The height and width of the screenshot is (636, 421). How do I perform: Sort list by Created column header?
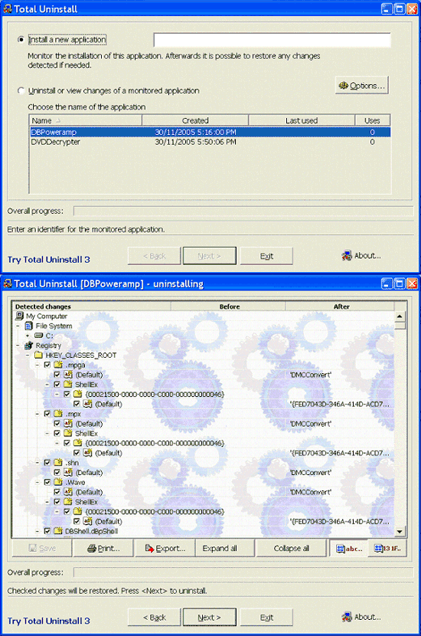195,120
